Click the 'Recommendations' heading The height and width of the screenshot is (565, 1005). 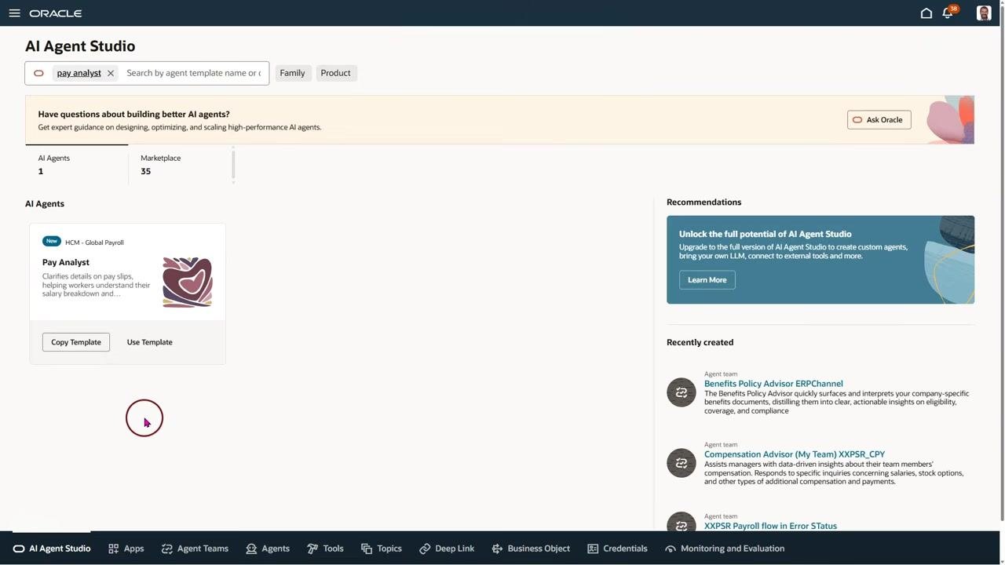pyautogui.click(x=703, y=202)
